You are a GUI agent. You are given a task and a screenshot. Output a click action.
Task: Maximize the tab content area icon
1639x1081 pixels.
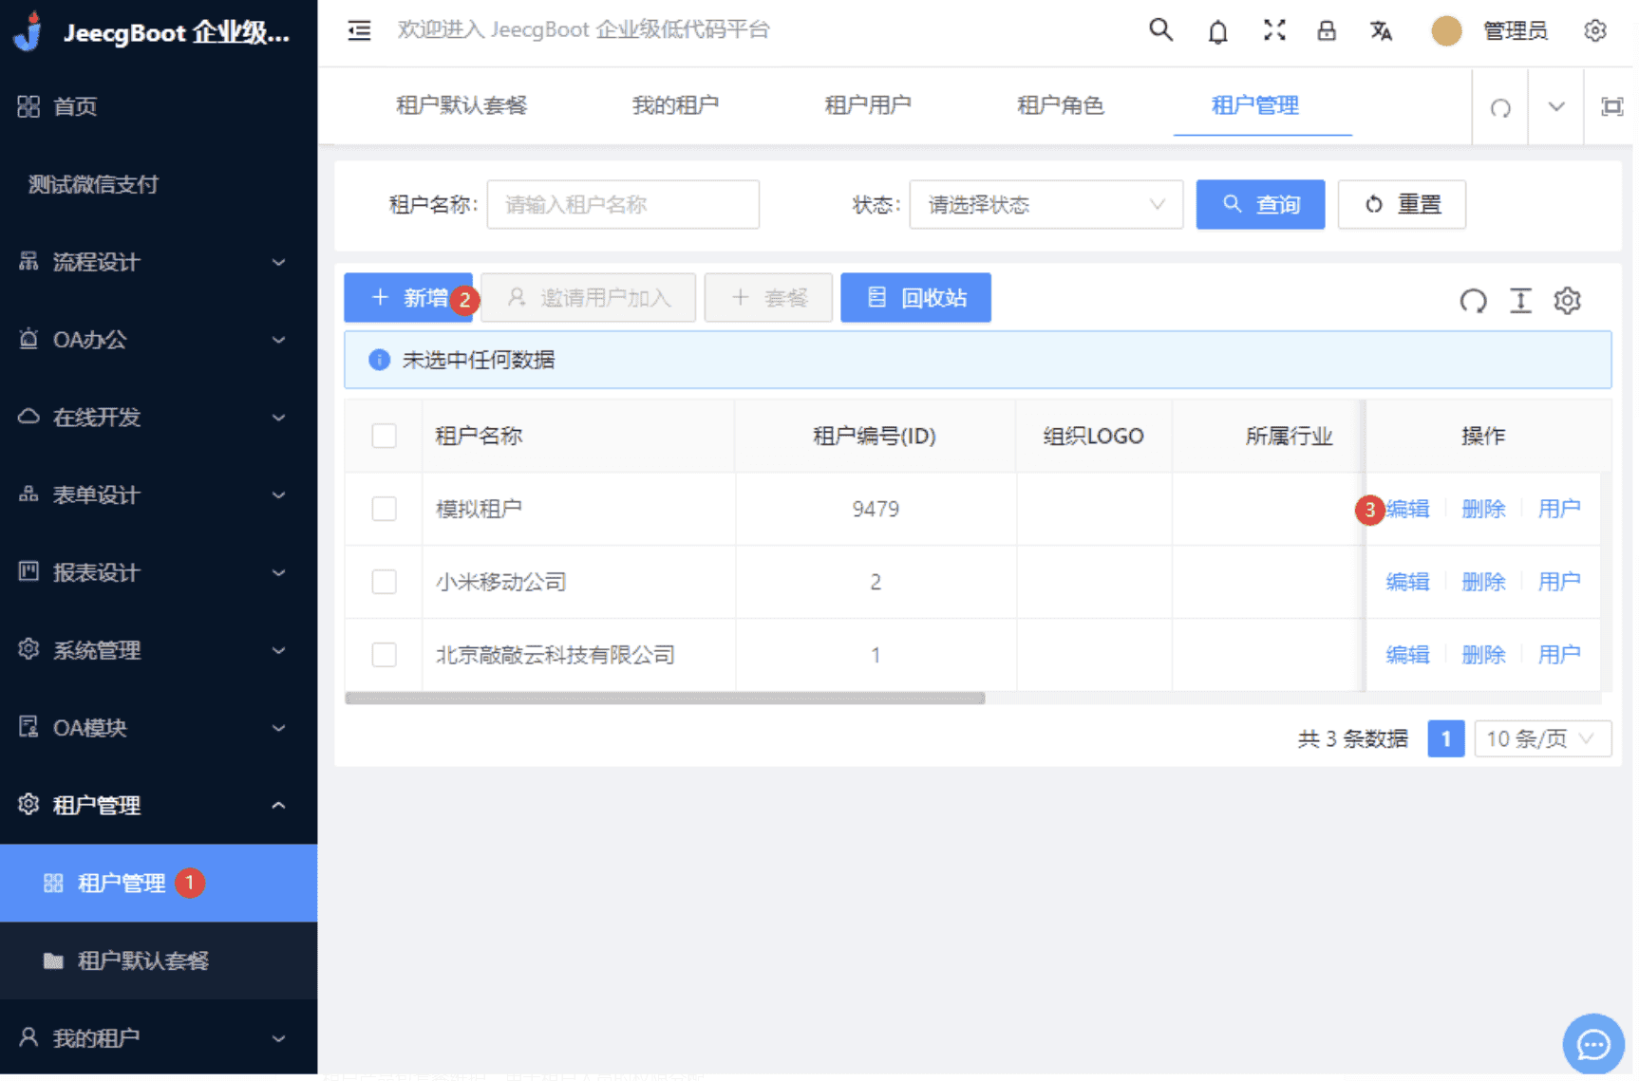(x=1611, y=106)
